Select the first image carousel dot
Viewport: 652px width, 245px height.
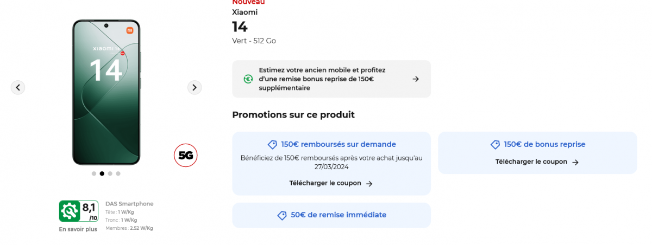click(x=94, y=173)
